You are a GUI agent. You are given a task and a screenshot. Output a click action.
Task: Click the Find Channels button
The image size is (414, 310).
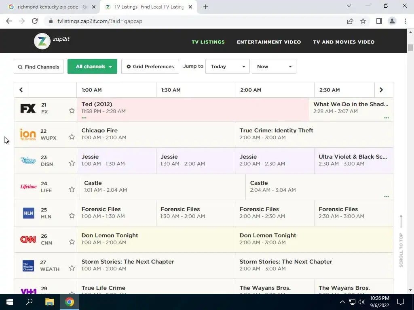pos(38,67)
